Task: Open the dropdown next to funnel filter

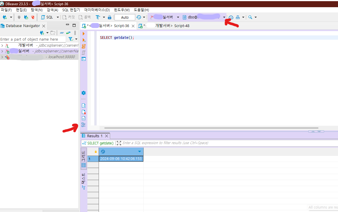Action: tap(76, 39)
